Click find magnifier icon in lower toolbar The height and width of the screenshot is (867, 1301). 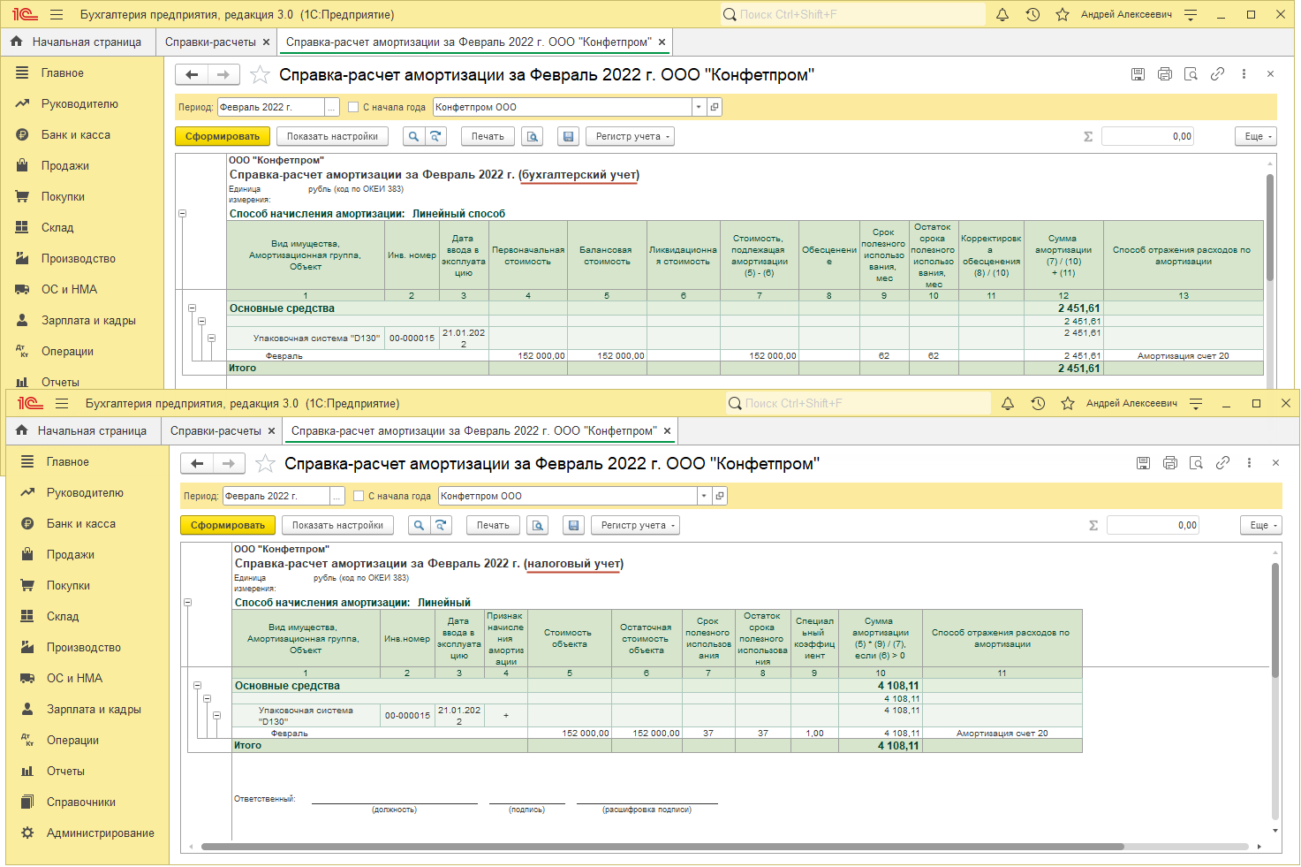click(420, 525)
